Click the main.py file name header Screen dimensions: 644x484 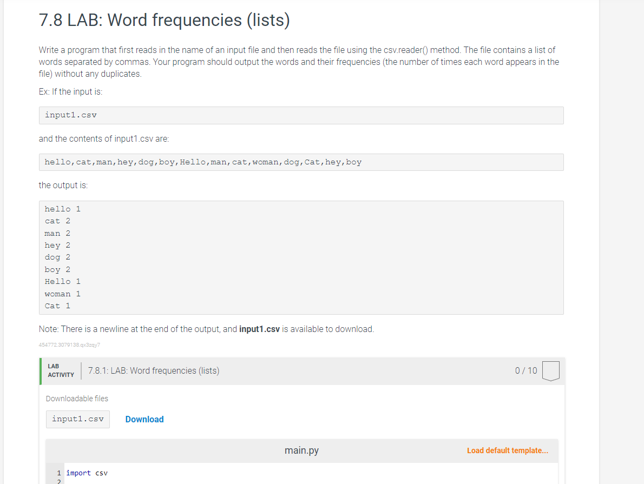301,450
